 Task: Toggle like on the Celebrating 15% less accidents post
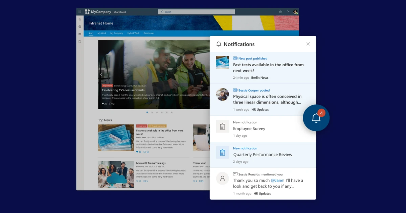pyautogui.click(x=103, y=104)
